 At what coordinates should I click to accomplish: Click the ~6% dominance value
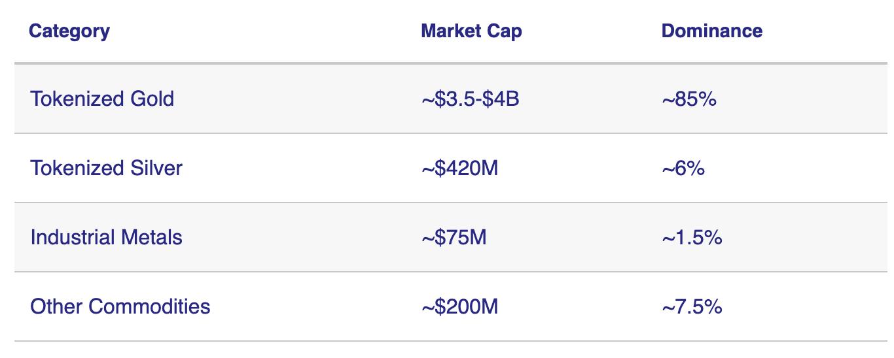point(683,169)
